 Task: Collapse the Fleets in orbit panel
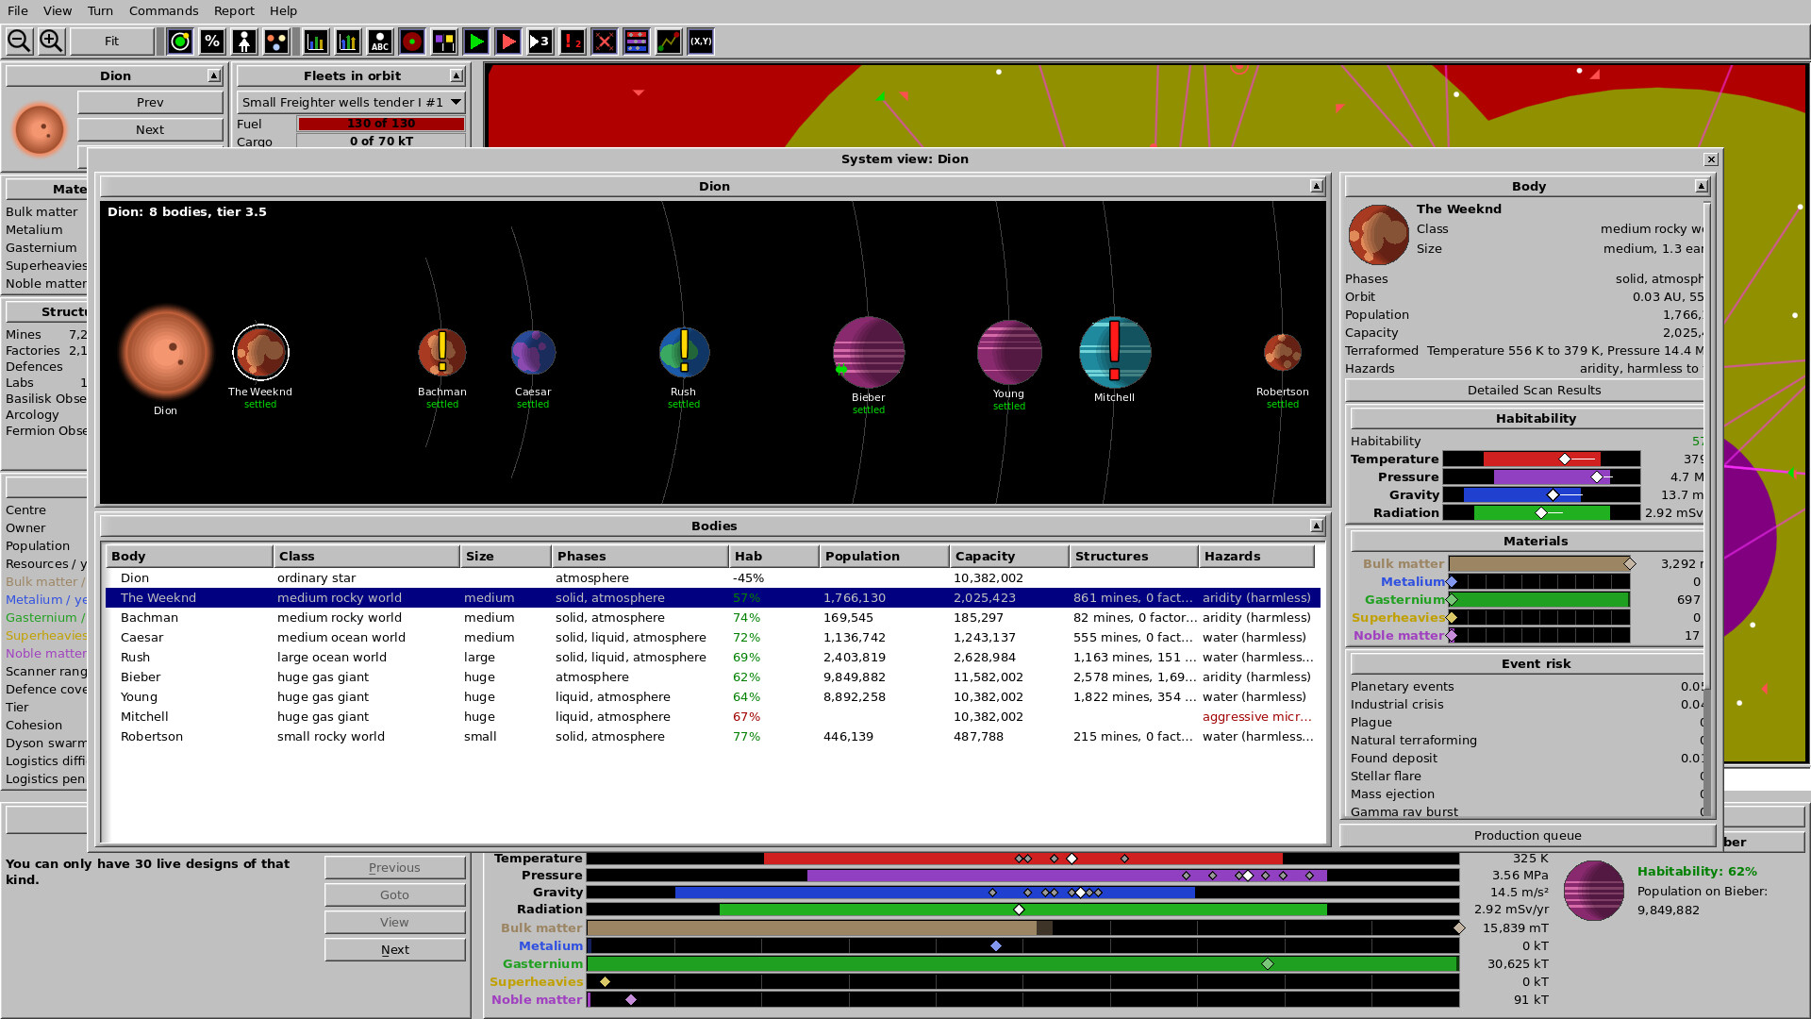point(457,76)
